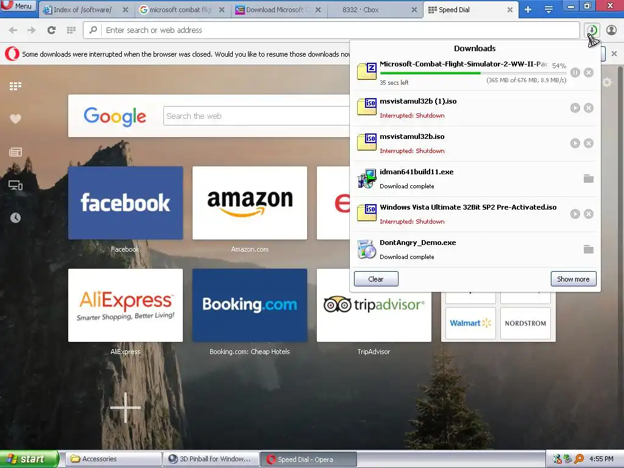Add a new Speed Dial site

[126, 408]
